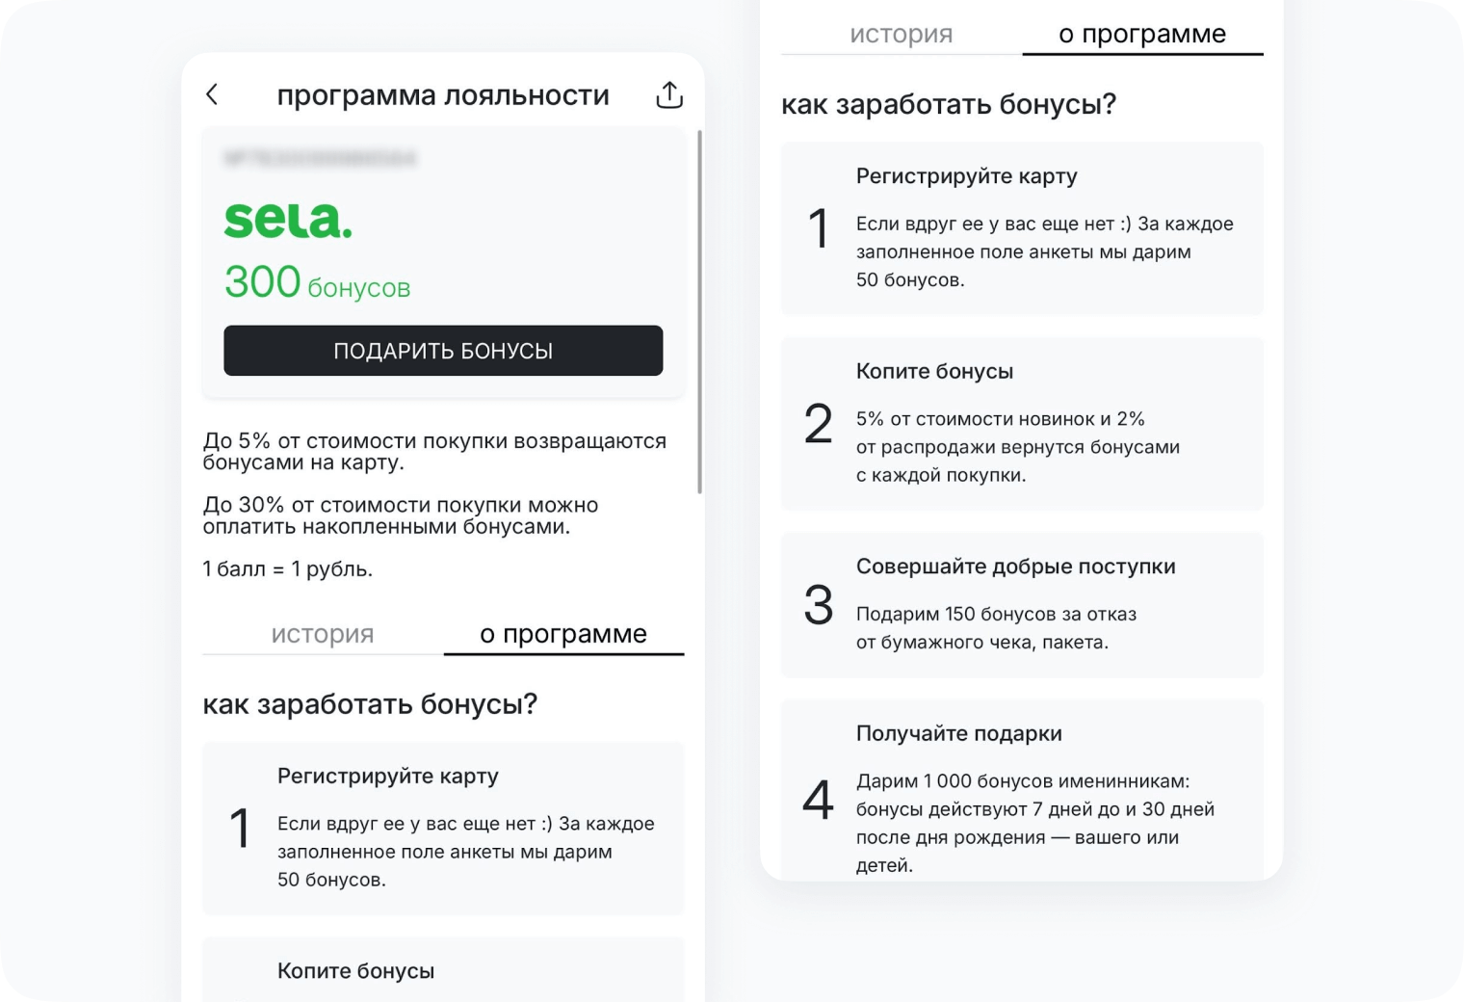
Task: Tap the Регистрируйте карту card, step 1
Action: [1022, 228]
